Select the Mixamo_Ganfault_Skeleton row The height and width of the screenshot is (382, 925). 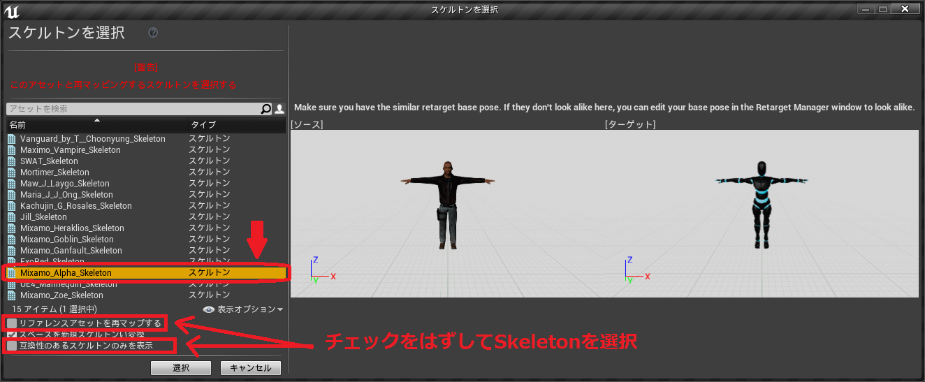click(x=146, y=251)
